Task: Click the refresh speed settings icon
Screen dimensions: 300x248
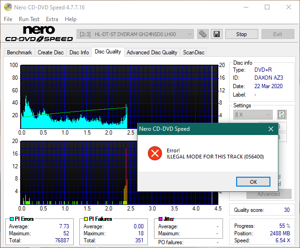Action: (x=282, y=115)
